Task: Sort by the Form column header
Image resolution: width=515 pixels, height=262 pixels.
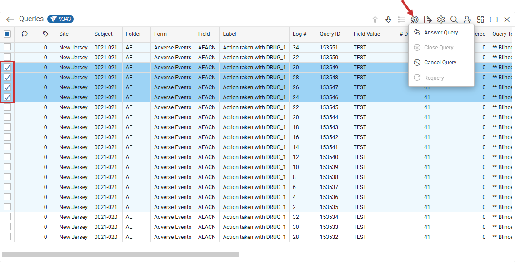Action: (173, 34)
